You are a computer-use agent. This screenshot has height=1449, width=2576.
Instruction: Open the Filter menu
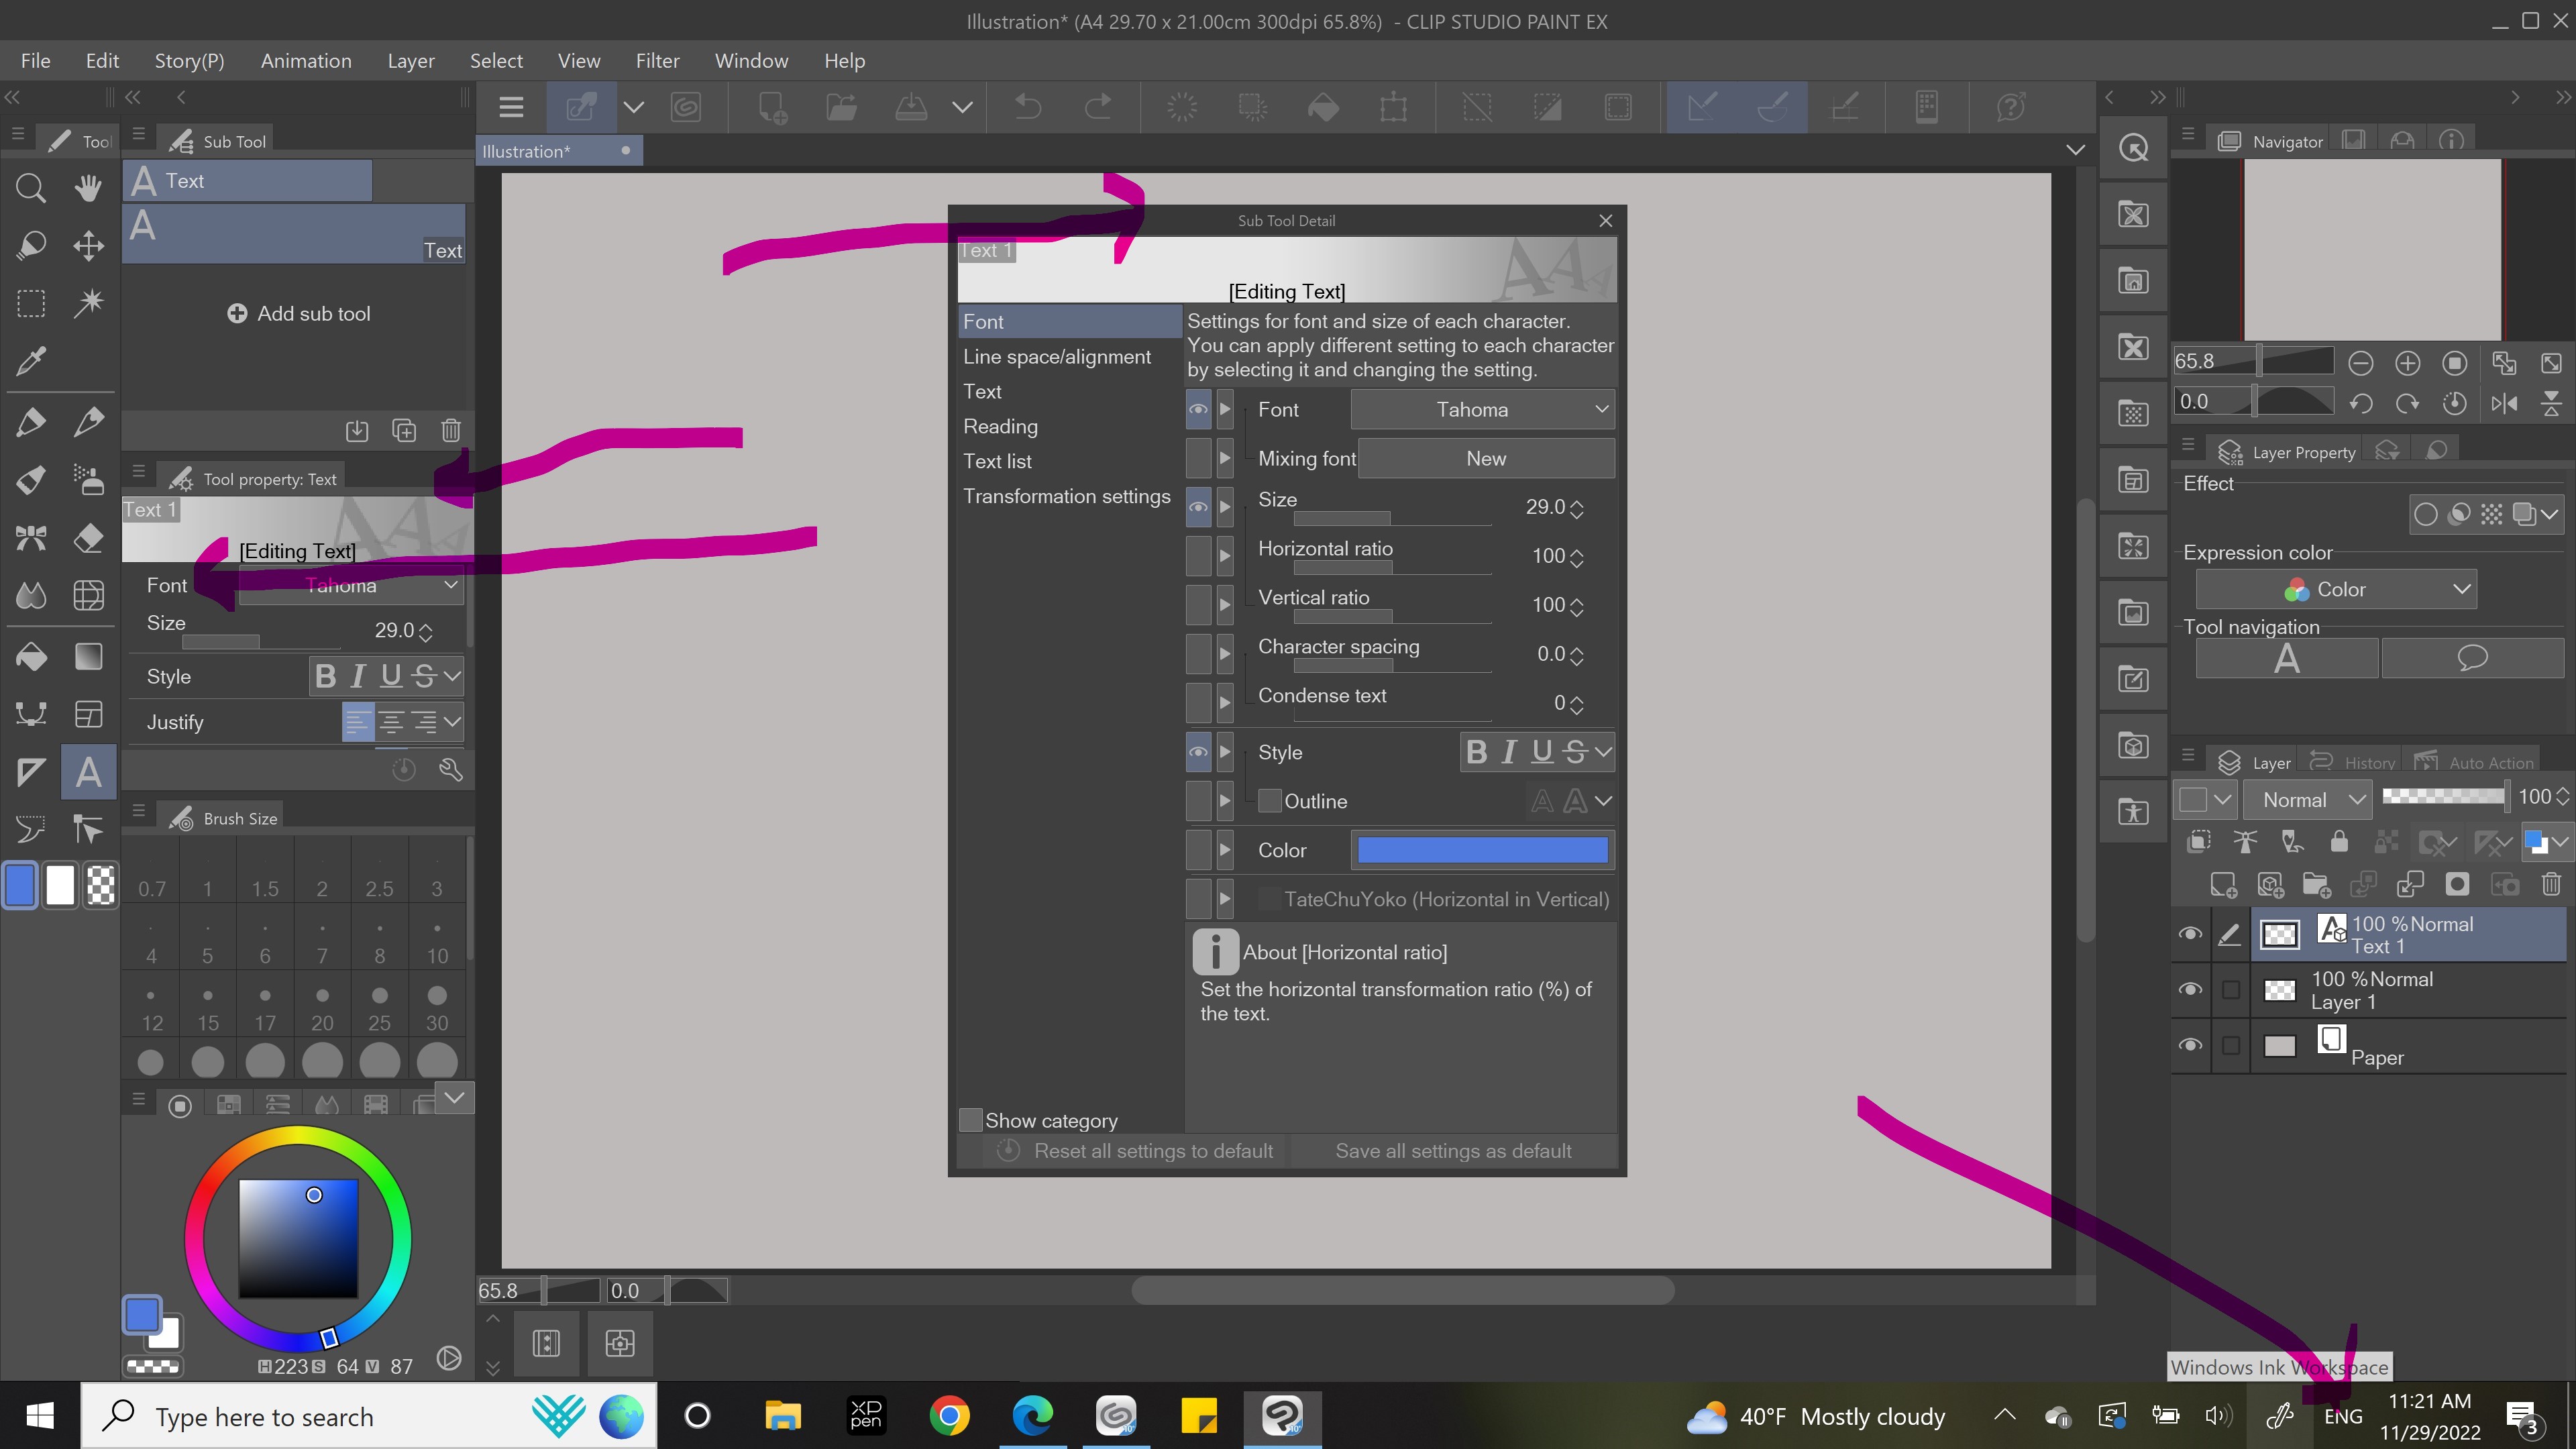[657, 61]
